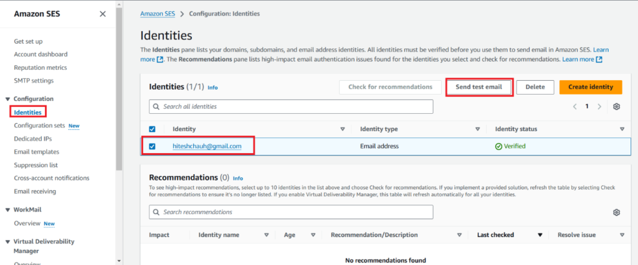Viewport: 638px width, 265px height.
Task: Collapse the WorkMail sidebar section
Action: click(7, 210)
